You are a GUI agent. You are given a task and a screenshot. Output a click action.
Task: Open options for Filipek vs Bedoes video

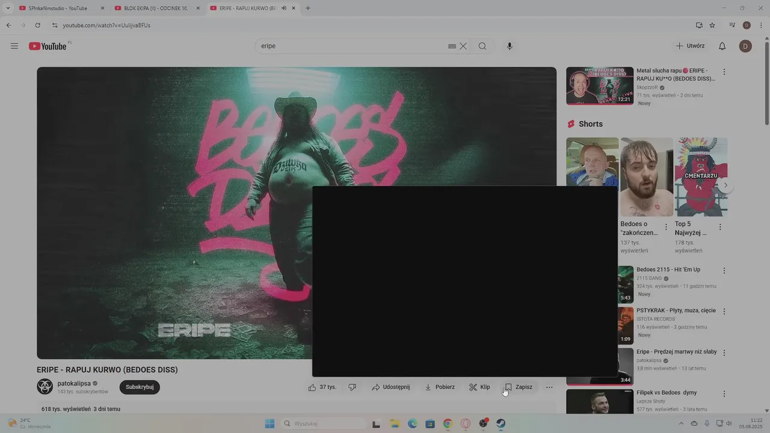[724, 394]
